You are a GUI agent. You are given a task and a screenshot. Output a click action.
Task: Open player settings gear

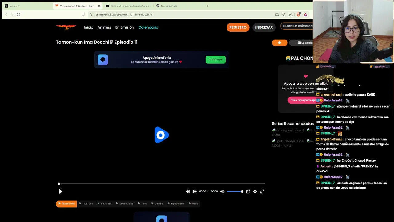coord(255,191)
